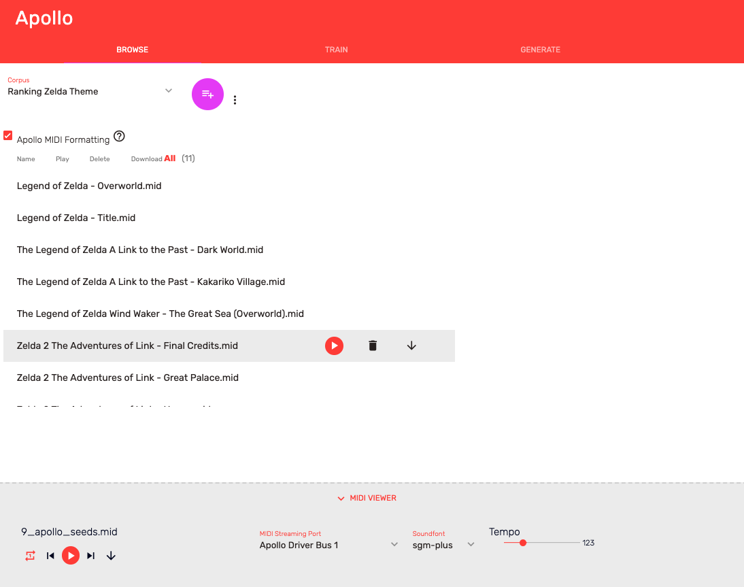Image resolution: width=744 pixels, height=587 pixels.
Task: Select Legend of Zelda - Overworld.mid
Action: 229,186
